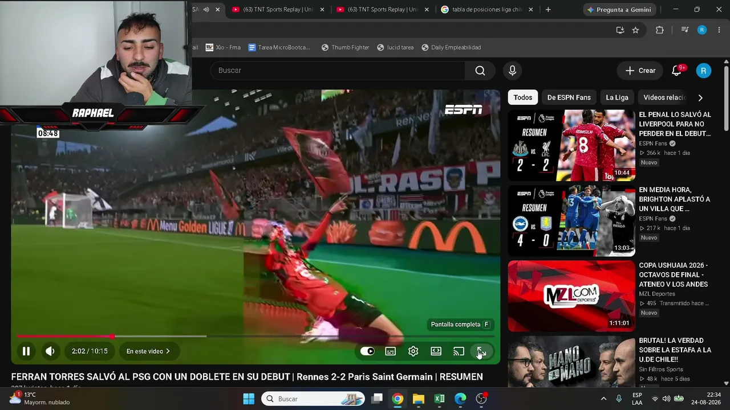Screen dimensions: 730x410
Task: Enter full screen with the Pantalla completa button
Action: click(x=481, y=351)
